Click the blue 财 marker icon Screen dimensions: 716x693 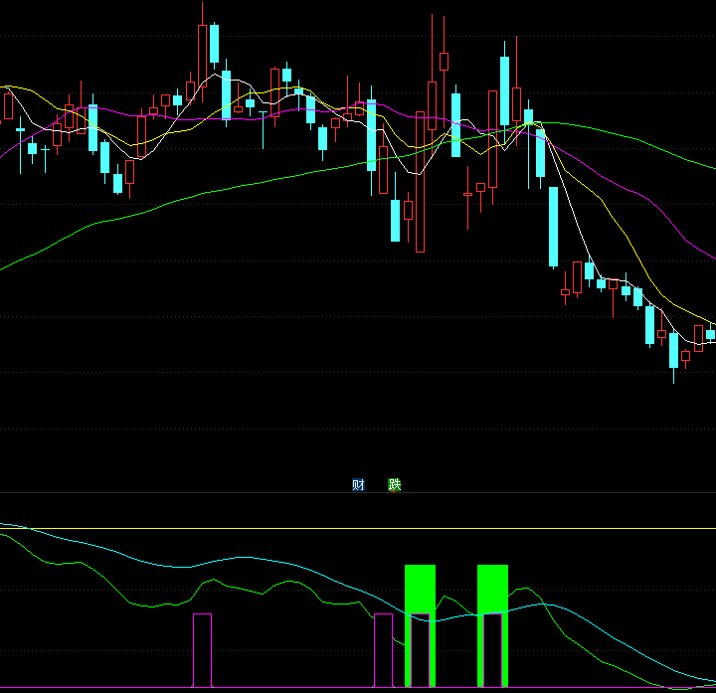[358, 485]
